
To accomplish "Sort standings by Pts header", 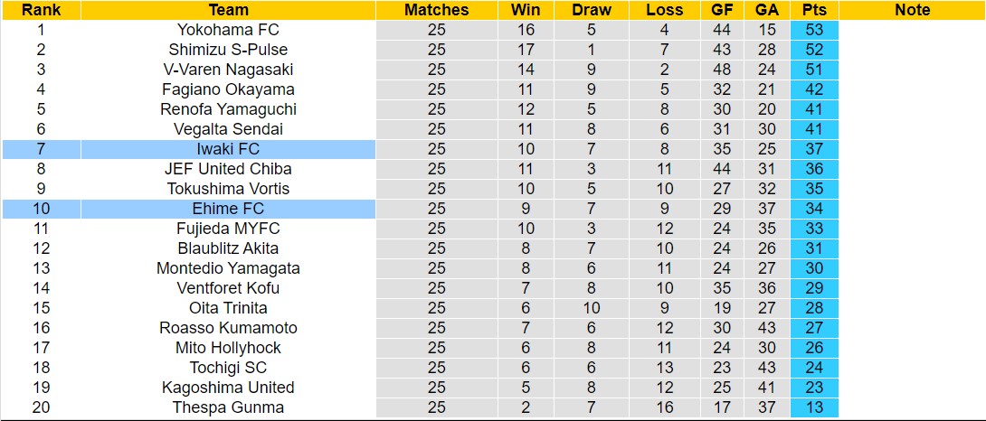I will tap(813, 10).
